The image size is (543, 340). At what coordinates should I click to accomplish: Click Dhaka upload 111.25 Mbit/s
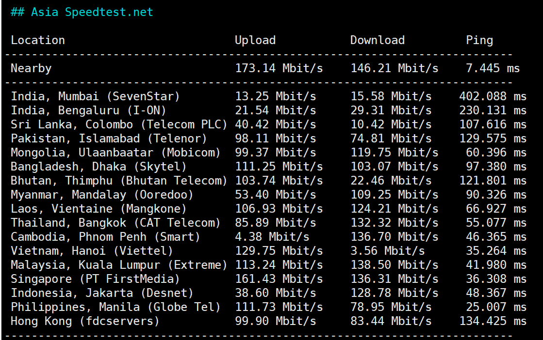[x=279, y=167]
